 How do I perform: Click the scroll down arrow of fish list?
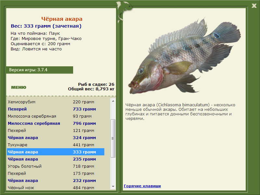pyautogui.click(x=113, y=187)
